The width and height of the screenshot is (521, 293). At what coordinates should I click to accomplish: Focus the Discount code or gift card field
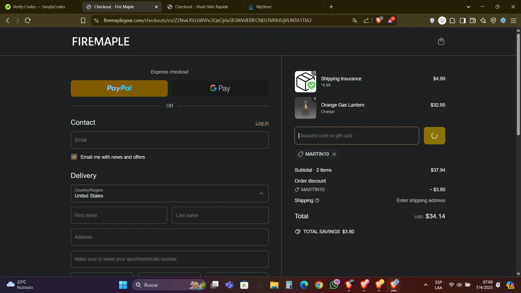click(357, 136)
